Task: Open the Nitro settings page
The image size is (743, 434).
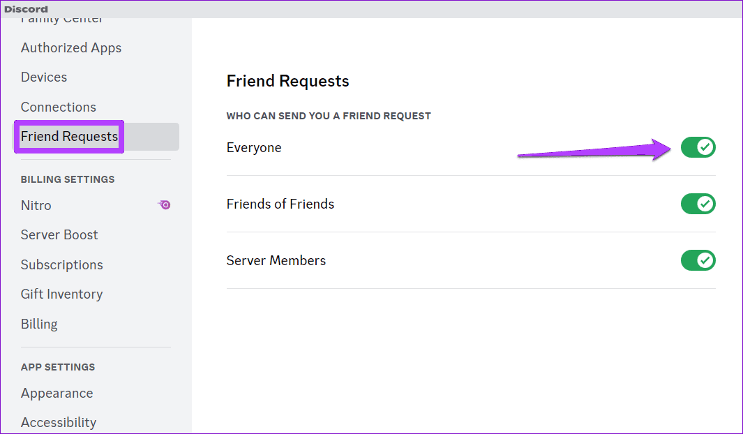Action: [36, 205]
